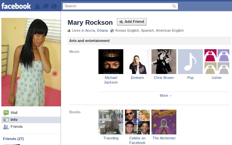This screenshot has width=232, height=145.
Task: Open the Usher page thumbnail
Action: [x=217, y=61]
